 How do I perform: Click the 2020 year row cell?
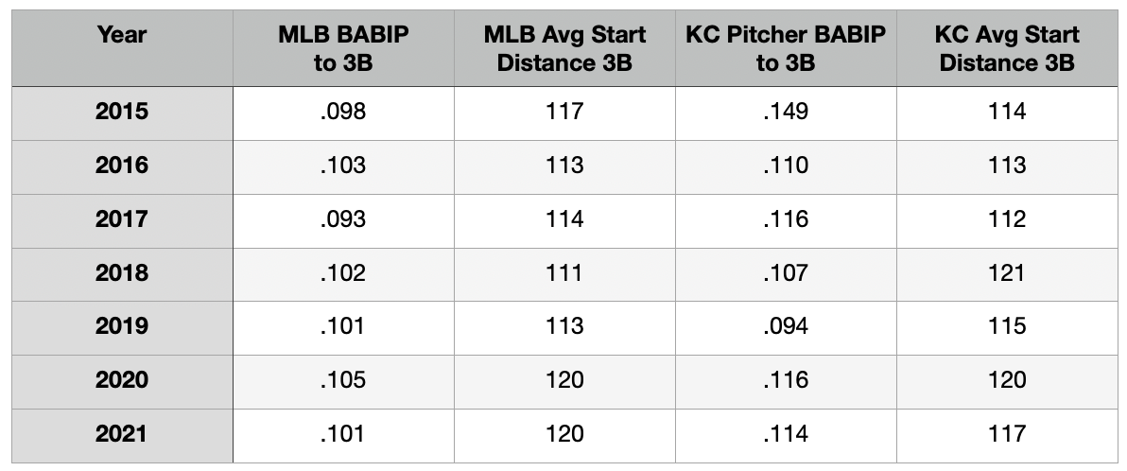coord(122,380)
